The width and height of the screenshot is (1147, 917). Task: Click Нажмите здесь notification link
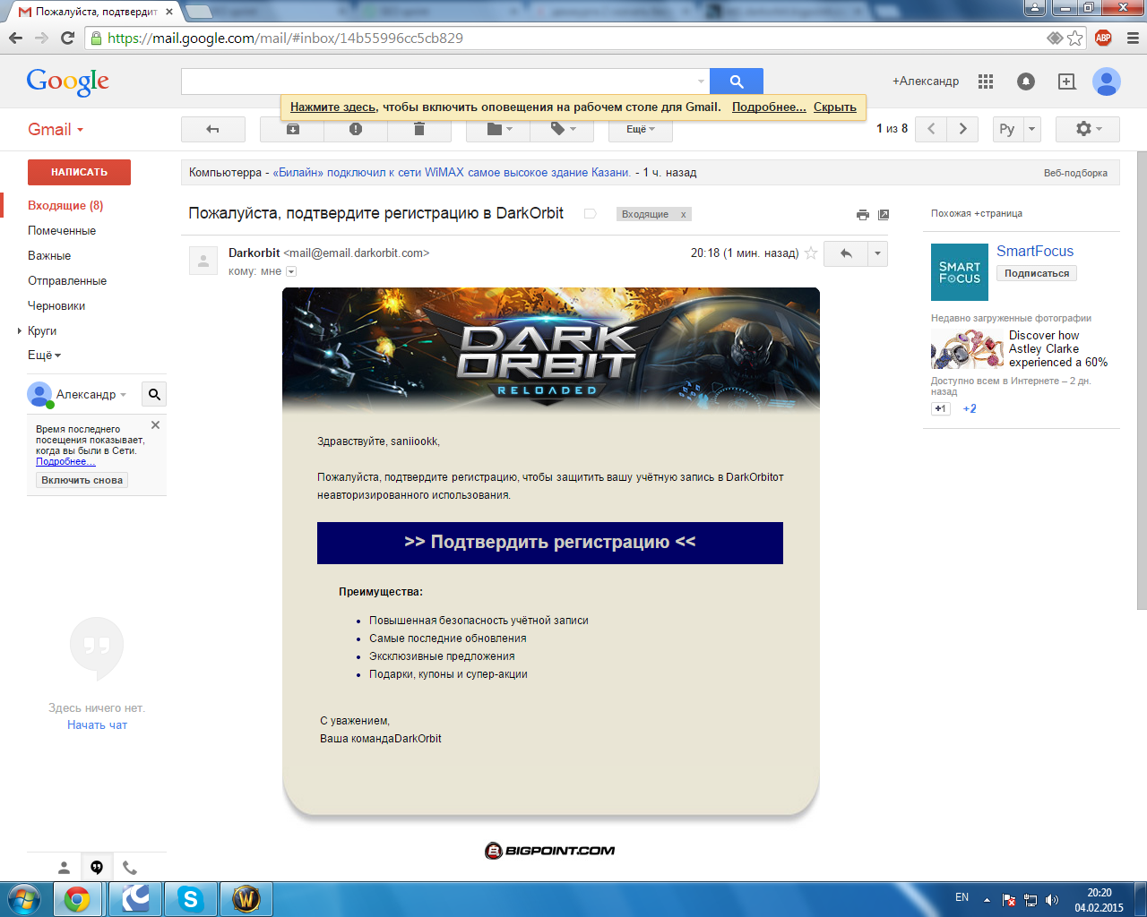tap(333, 107)
